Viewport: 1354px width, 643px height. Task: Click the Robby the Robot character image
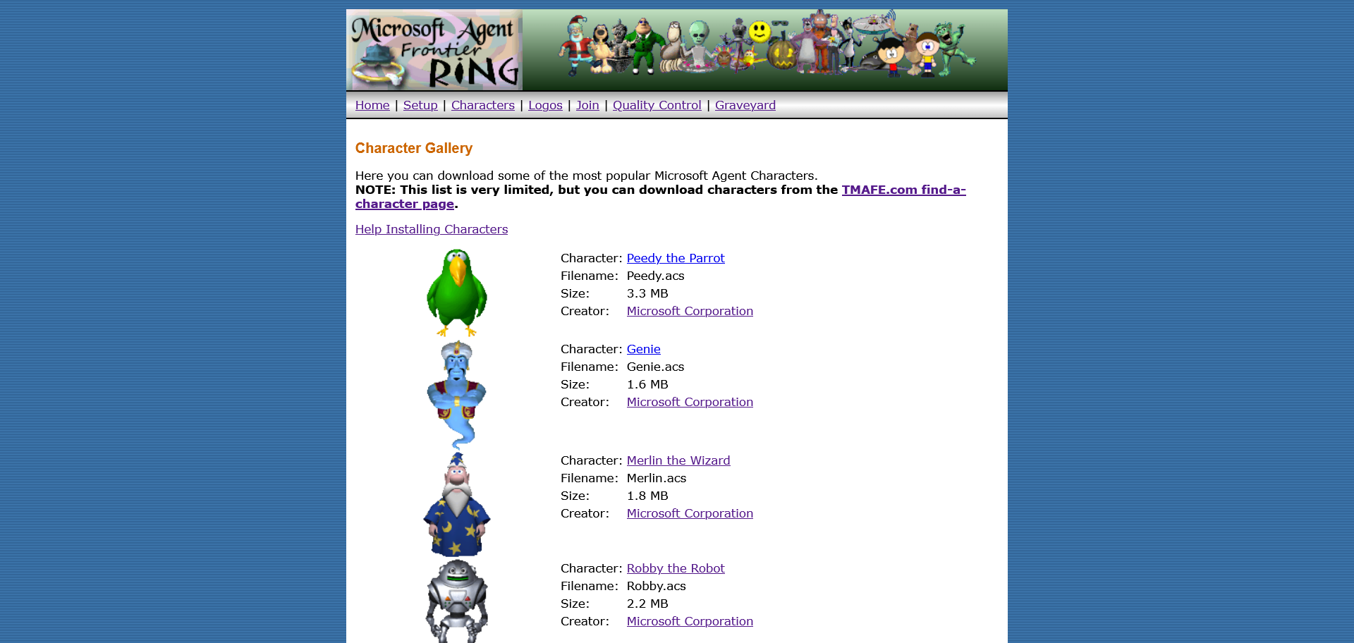(457, 601)
